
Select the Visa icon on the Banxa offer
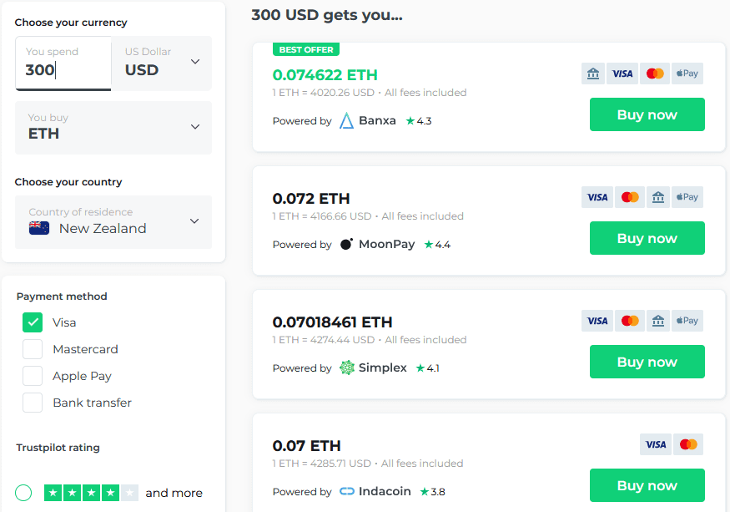coord(622,74)
